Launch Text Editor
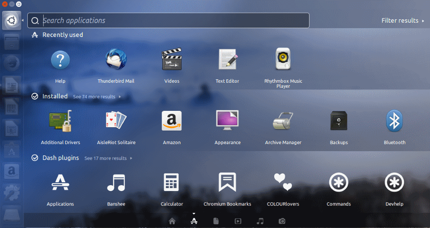 coord(227,59)
